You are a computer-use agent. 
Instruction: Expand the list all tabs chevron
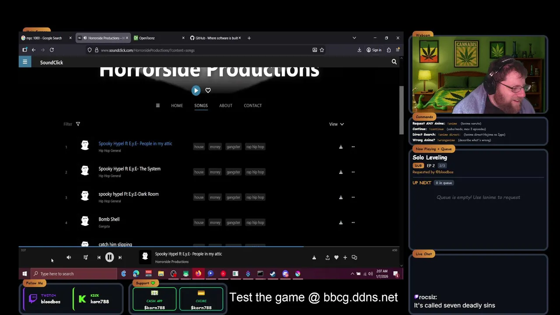pos(354,38)
